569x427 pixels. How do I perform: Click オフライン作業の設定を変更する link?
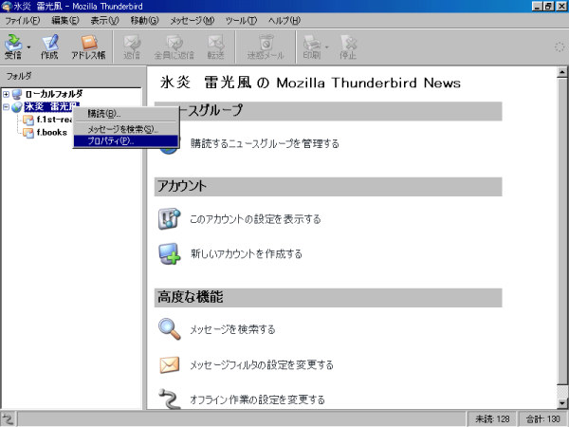[x=258, y=399]
